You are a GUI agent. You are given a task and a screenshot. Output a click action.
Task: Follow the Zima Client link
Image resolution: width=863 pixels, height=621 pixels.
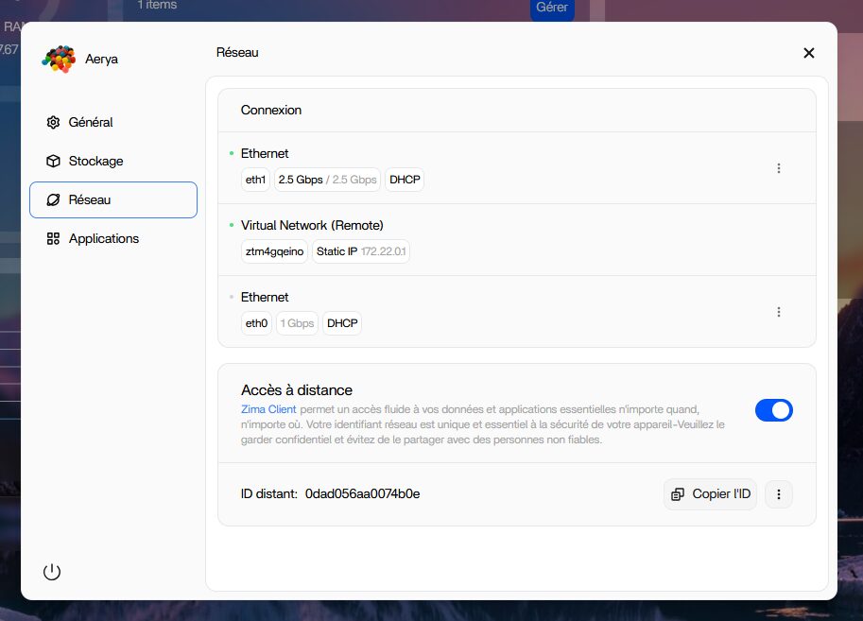(268, 409)
